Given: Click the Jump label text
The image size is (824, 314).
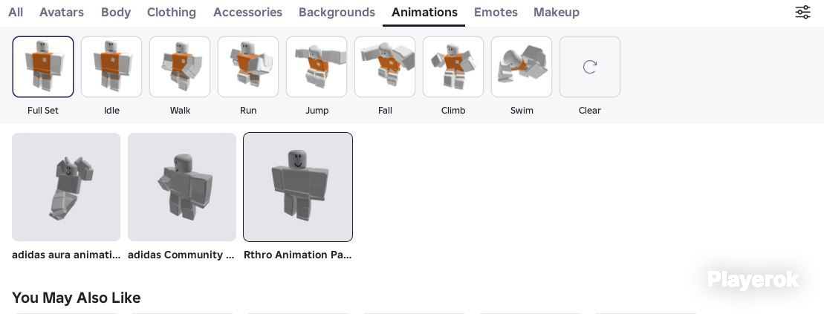Looking at the screenshot, I should click(x=317, y=111).
